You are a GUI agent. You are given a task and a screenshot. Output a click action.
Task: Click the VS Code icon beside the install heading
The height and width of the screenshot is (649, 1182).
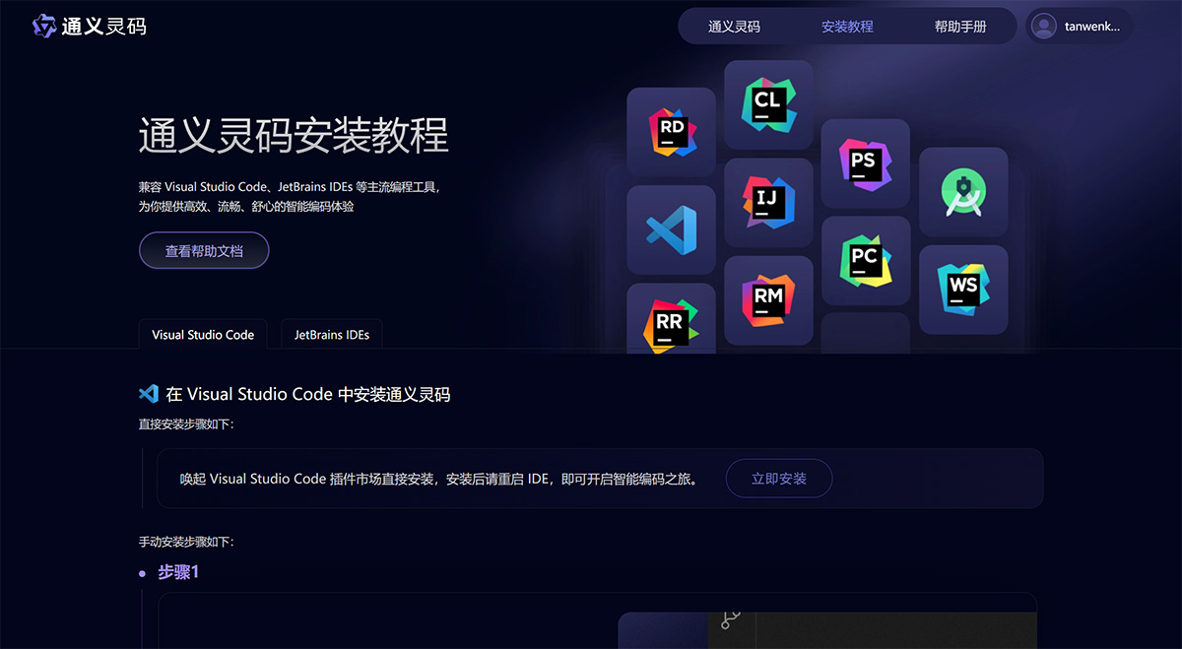pyautogui.click(x=149, y=393)
